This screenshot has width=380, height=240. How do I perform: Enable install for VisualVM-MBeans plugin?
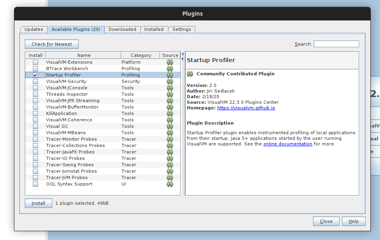(x=35, y=133)
